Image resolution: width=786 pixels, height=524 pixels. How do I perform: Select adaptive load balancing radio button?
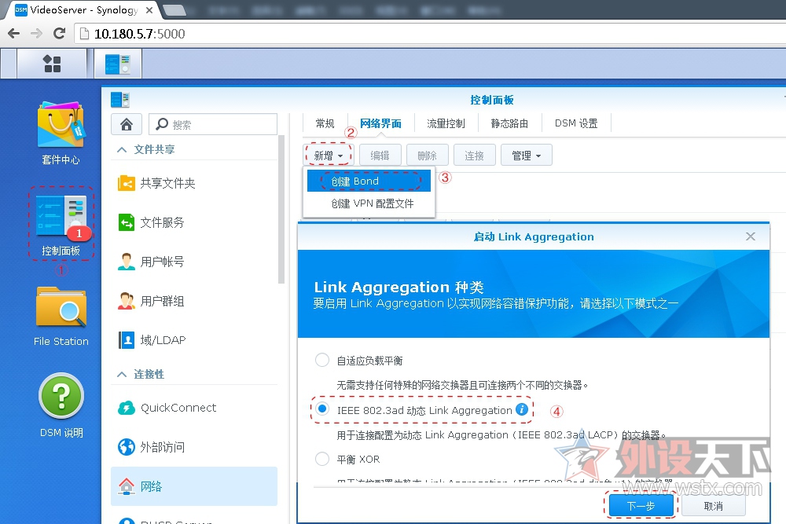[x=321, y=360]
